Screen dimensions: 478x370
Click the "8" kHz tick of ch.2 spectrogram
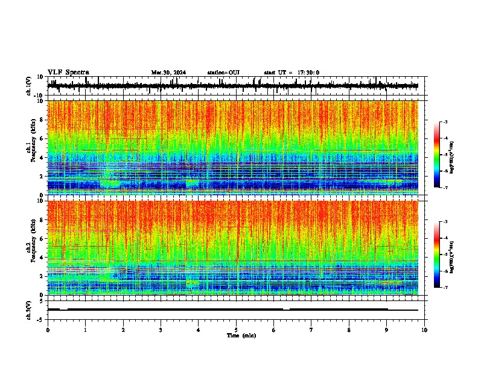coord(42,220)
